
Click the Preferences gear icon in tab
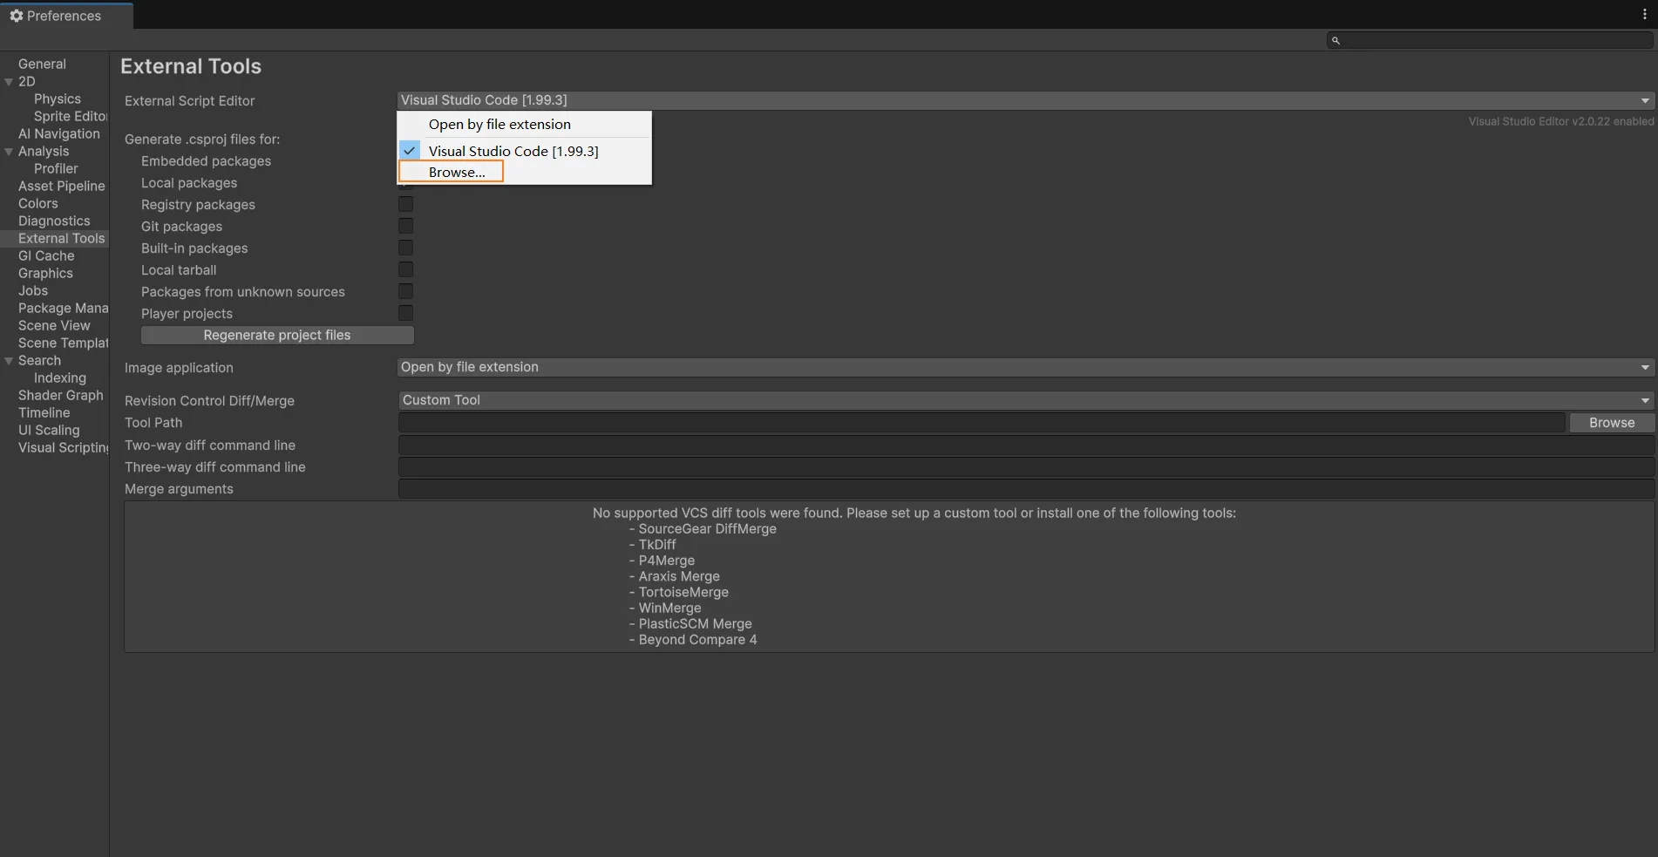pyautogui.click(x=16, y=16)
